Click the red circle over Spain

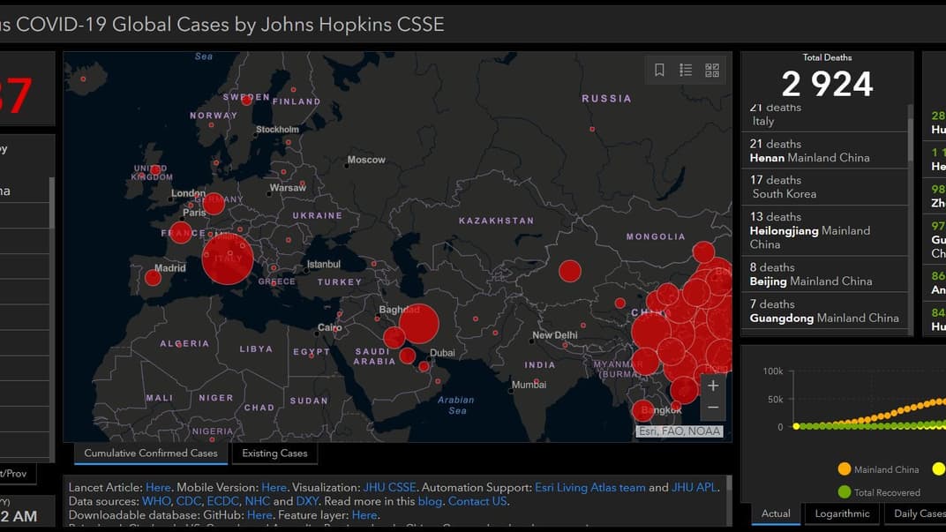[x=153, y=278]
